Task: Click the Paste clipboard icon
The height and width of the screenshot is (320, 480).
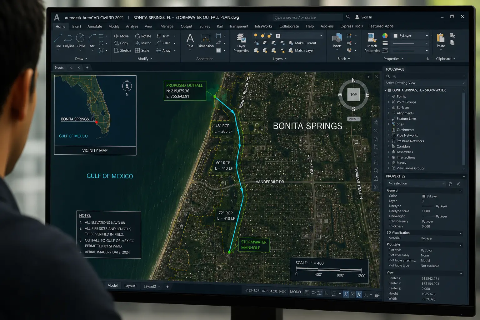Action: pos(441,41)
